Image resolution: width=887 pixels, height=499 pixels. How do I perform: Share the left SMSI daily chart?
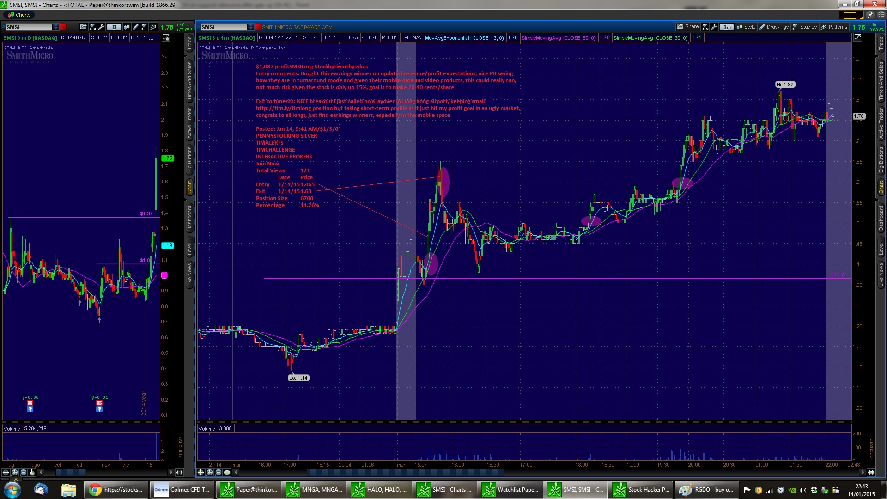point(83,27)
